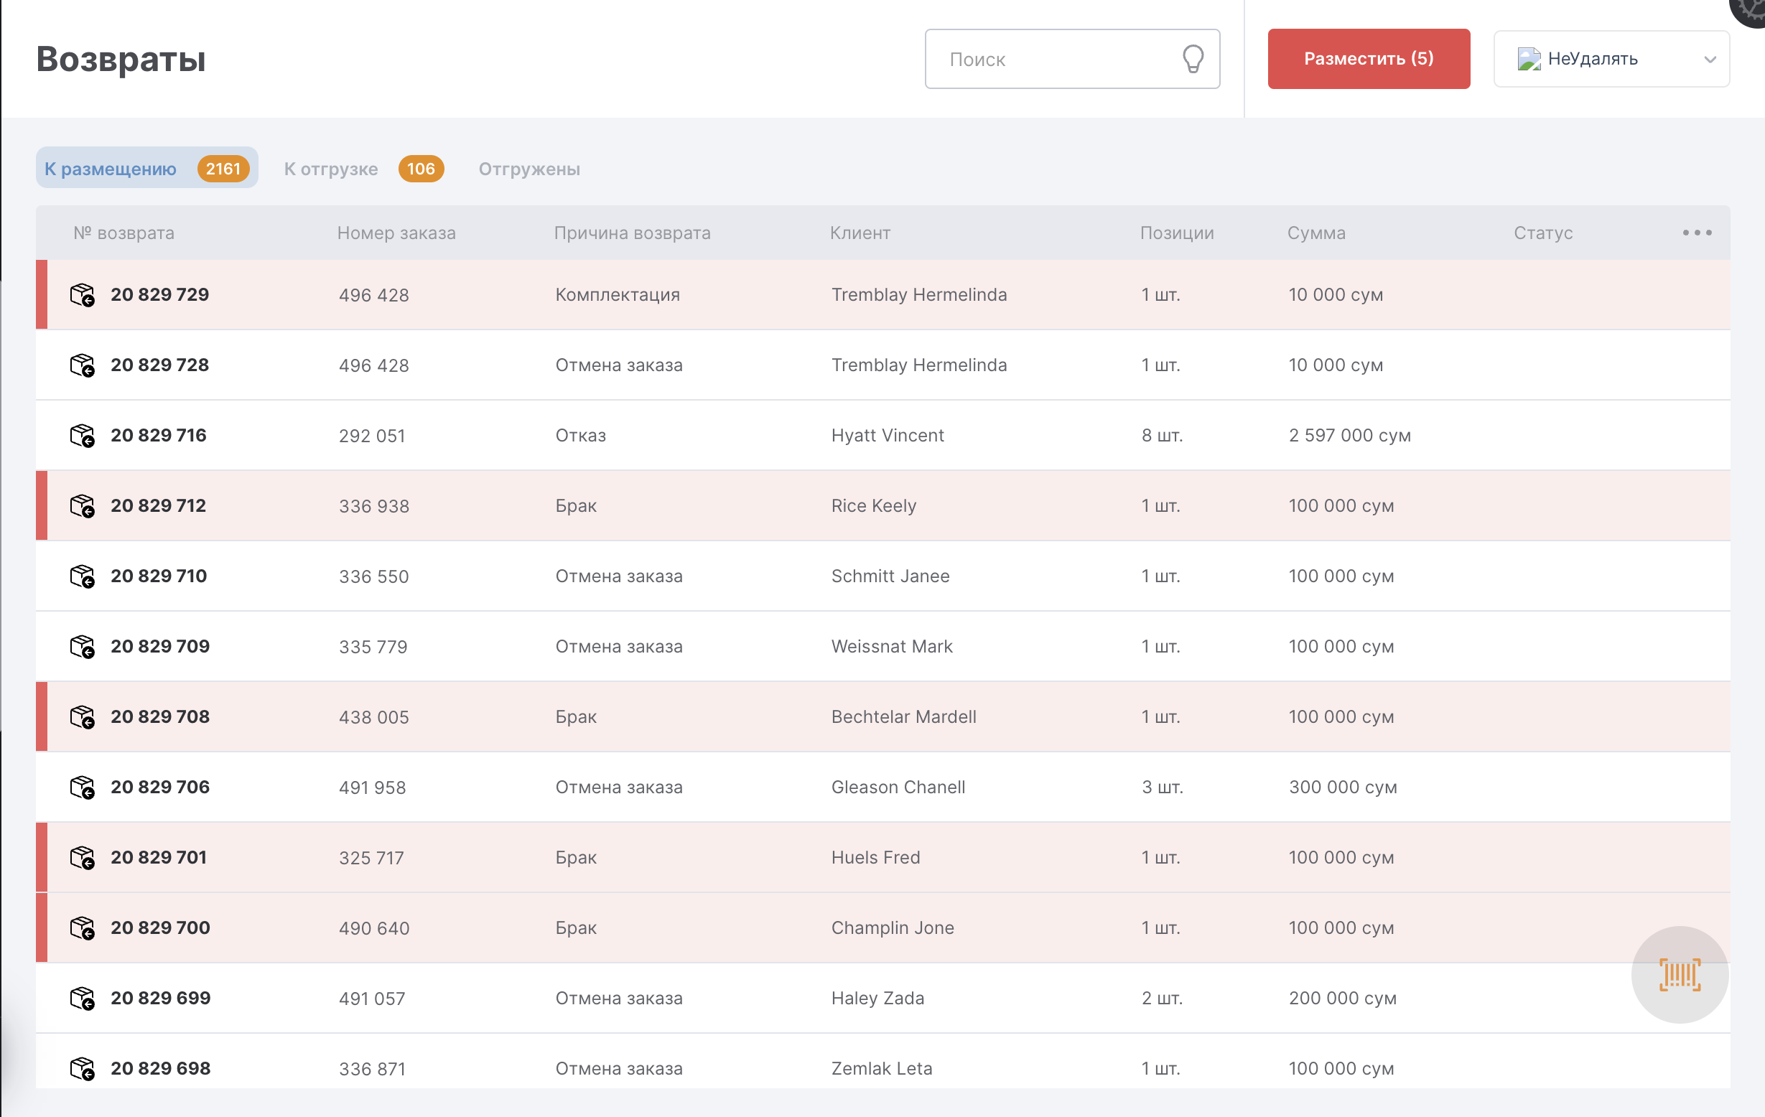
Task: Select row for client Gleason Chanell
Action: [897, 787]
